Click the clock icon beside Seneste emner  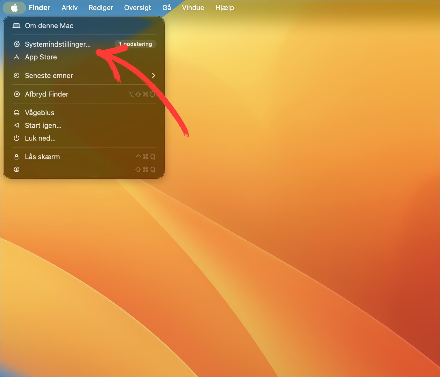click(x=16, y=76)
